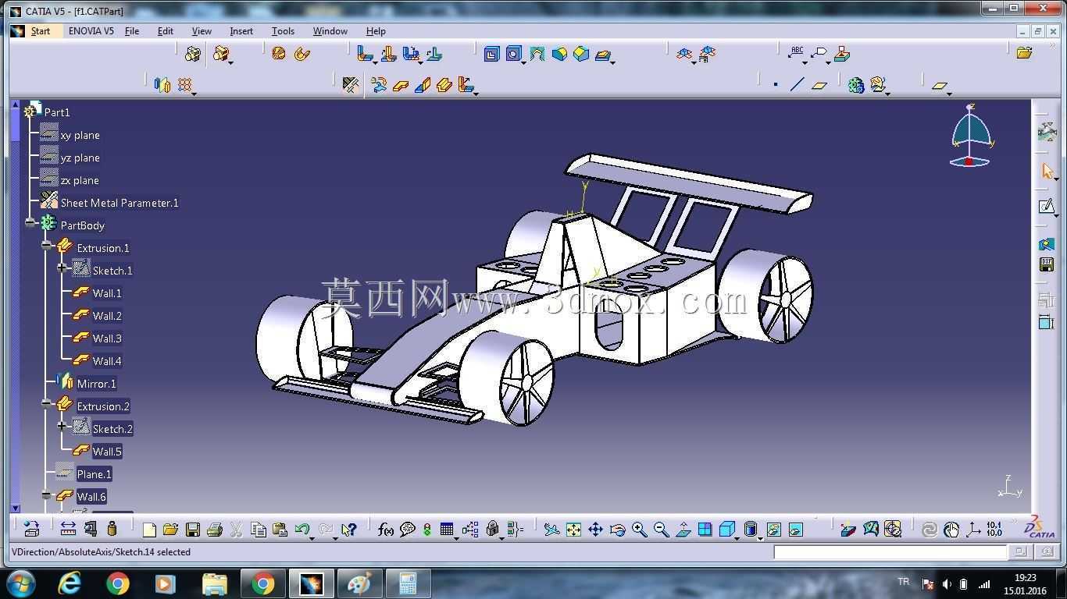Click the Save disk icon

click(192, 530)
